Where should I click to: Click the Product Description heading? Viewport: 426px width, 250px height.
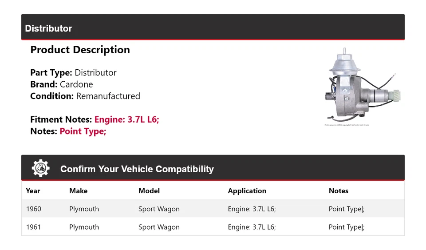80,50
